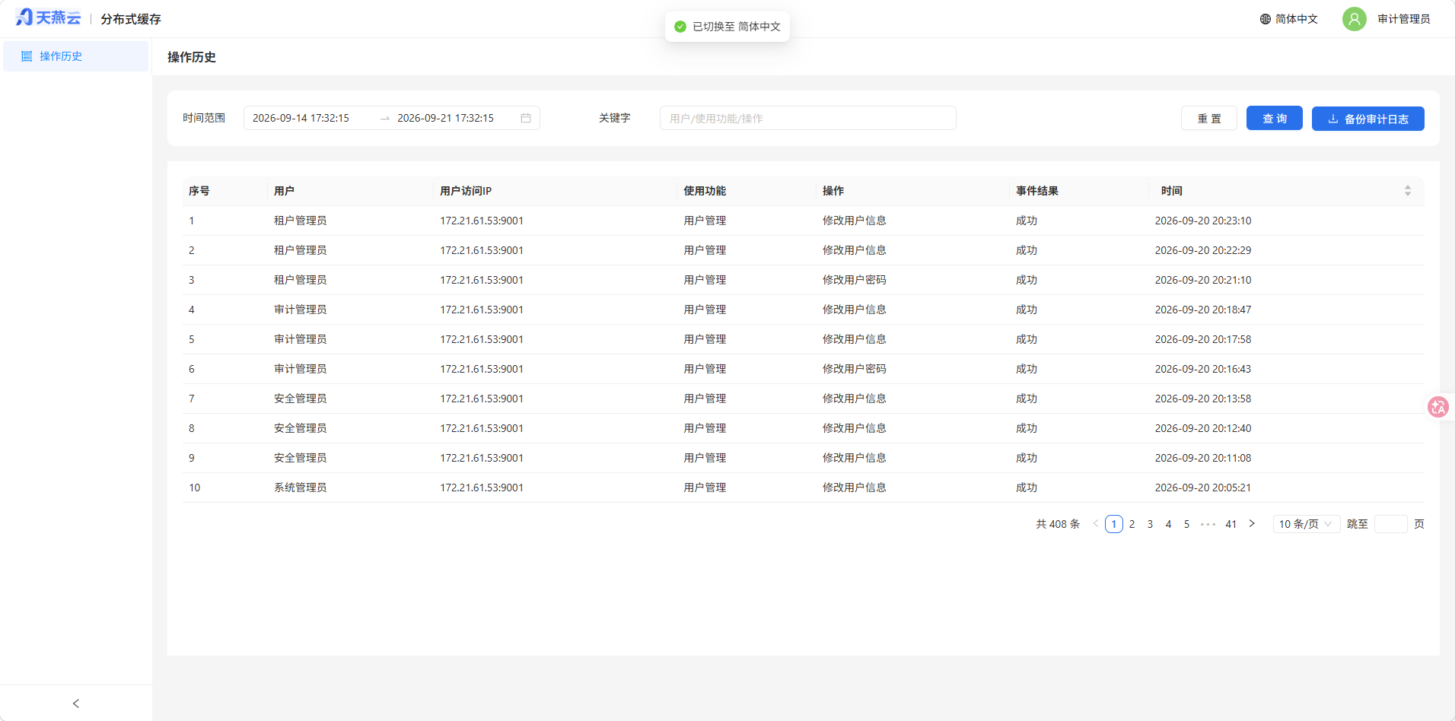This screenshot has width=1455, height=721.
Task: Click the globe language icon
Action: click(1266, 19)
